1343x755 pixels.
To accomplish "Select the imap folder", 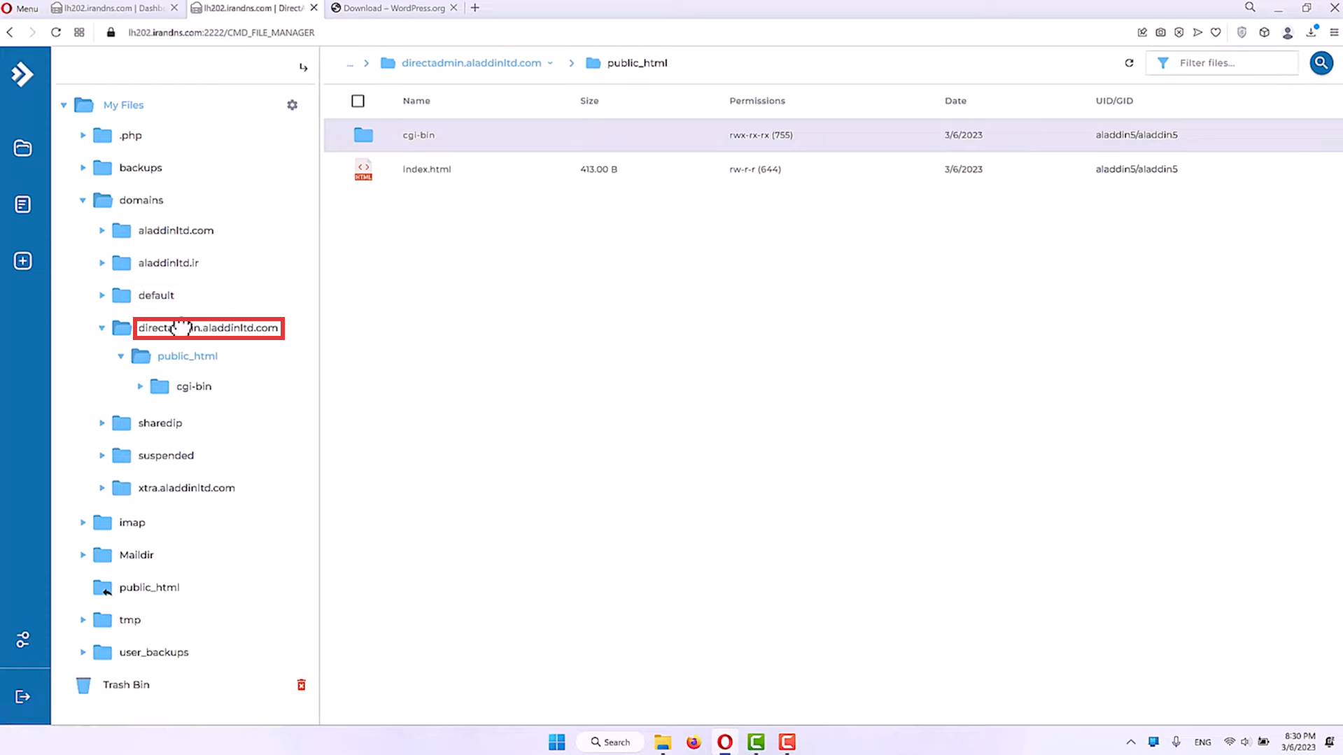I will 132,523.
